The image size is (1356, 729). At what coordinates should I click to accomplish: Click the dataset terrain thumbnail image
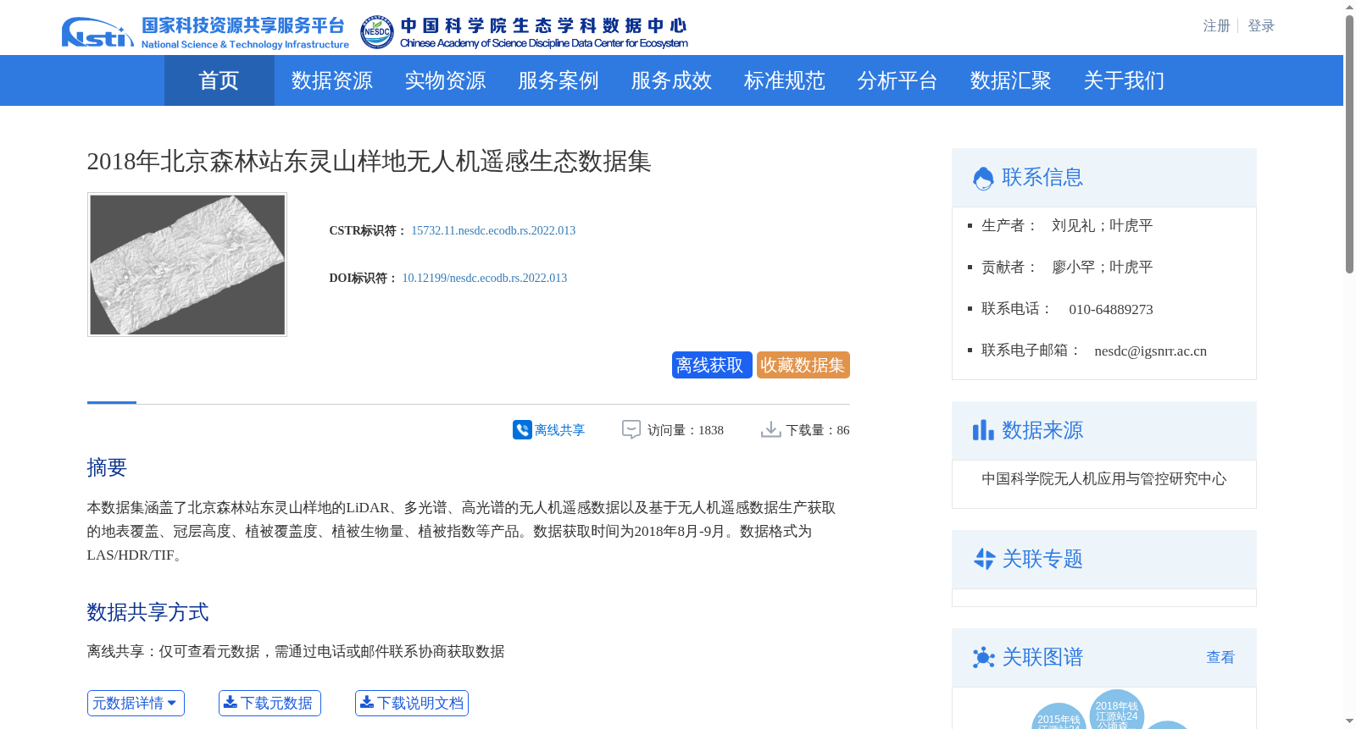pyautogui.click(x=187, y=264)
